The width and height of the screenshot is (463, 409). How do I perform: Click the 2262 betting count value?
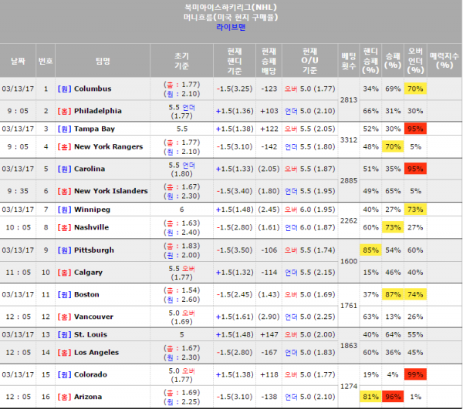[x=349, y=221]
